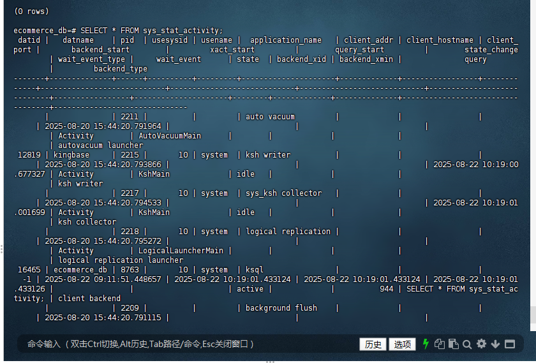Click datid value 12819
Viewport: 536px width, 363px height.
29,155
